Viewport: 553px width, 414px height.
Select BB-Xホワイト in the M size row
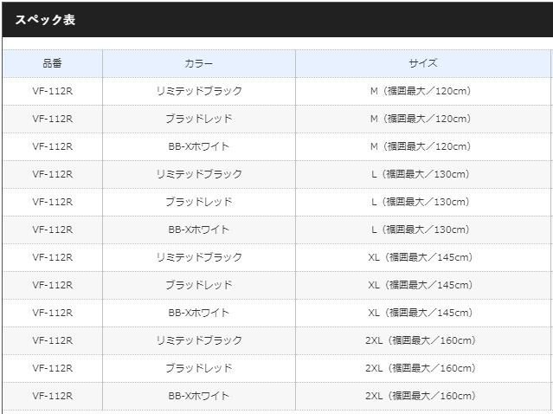coord(198,146)
